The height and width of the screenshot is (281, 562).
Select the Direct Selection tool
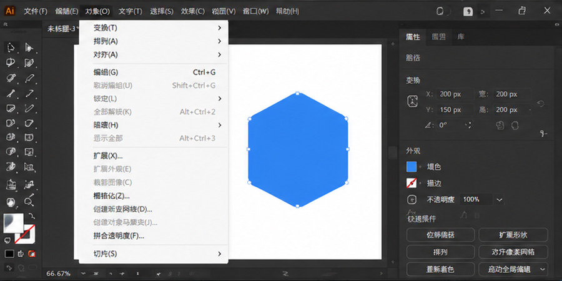click(x=29, y=47)
